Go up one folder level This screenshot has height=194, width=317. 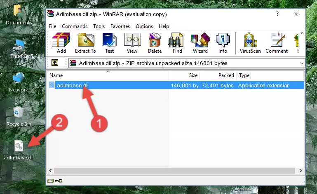(x=54, y=63)
